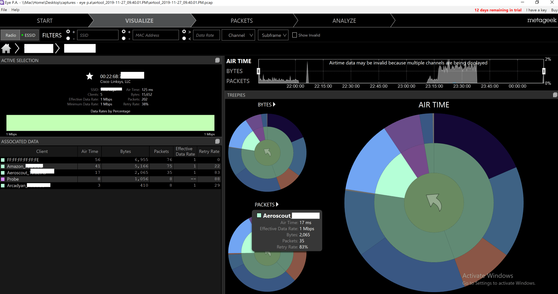Viewport: 558px width, 294px height.
Task: Click the mint swatch next to FF:FF:FF:FF:FF:FE
Action: point(3,160)
